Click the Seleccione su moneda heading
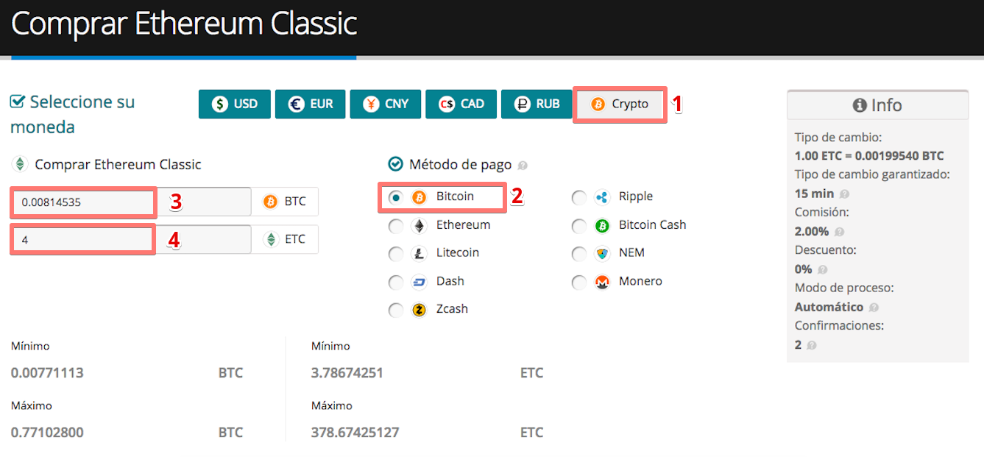The width and height of the screenshot is (984, 457). tap(73, 114)
